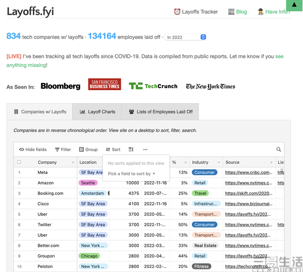Open the skift.com source link
This screenshot has height=272, width=303.
pyautogui.click(x=248, y=193)
